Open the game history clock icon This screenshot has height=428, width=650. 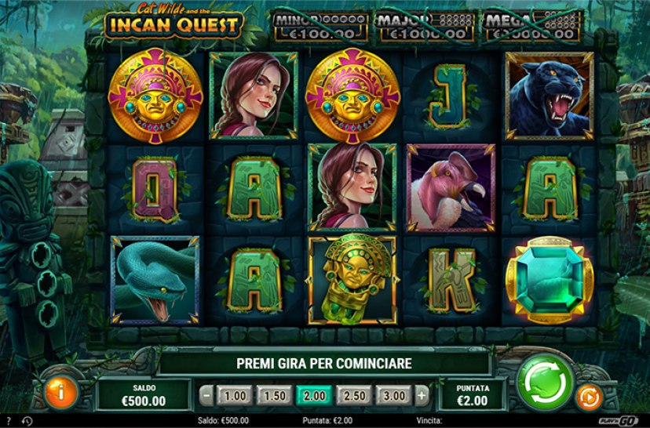coord(27,421)
